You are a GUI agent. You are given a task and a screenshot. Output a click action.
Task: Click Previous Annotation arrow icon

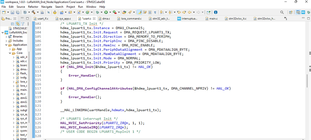pos(170,12)
